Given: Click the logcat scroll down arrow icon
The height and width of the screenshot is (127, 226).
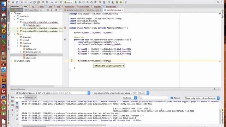Looking at the screenshot, I should click(17, 115).
